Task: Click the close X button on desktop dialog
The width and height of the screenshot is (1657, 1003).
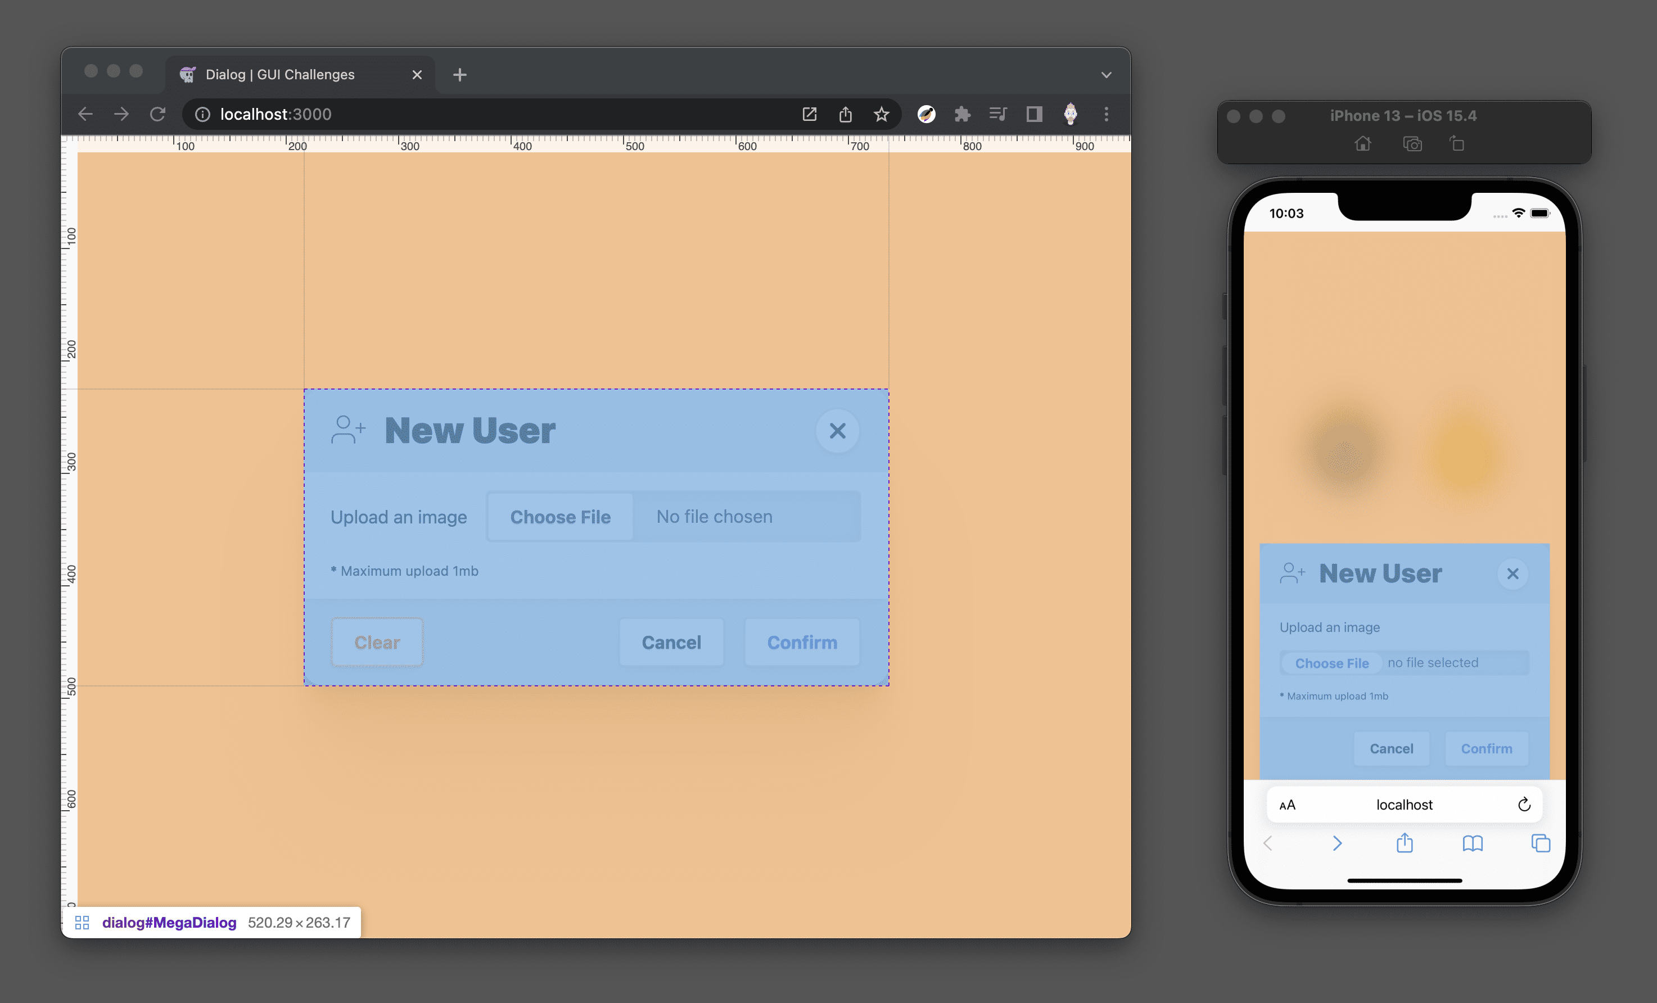Action: click(x=836, y=430)
